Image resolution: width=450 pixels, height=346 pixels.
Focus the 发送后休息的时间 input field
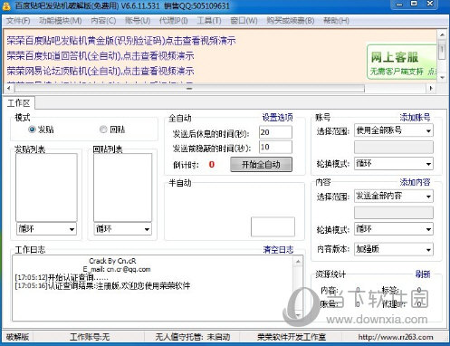pyautogui.click(x=275, y=132)
